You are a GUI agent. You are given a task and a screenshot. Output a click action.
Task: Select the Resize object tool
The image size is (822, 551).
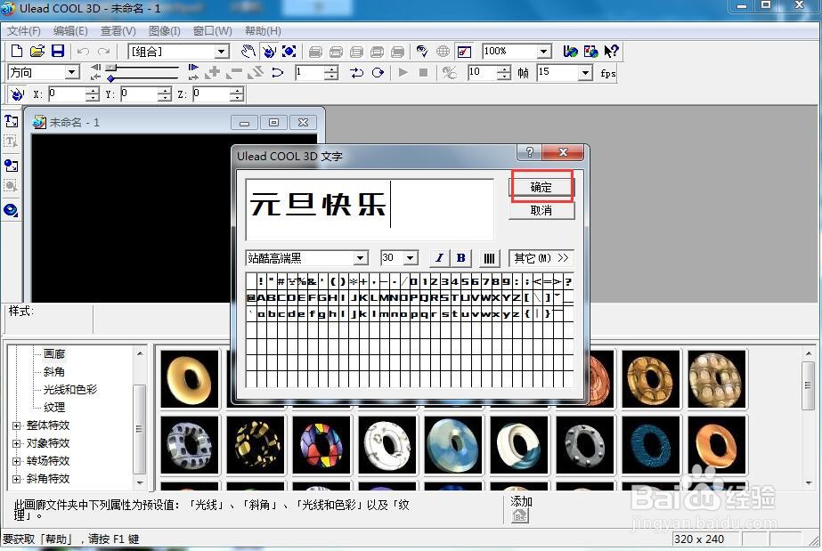289,52
